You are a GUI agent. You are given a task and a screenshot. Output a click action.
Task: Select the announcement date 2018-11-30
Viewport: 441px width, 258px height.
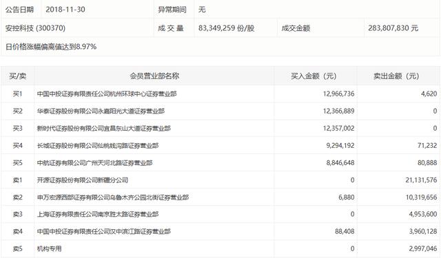click(x=65, y=10)
